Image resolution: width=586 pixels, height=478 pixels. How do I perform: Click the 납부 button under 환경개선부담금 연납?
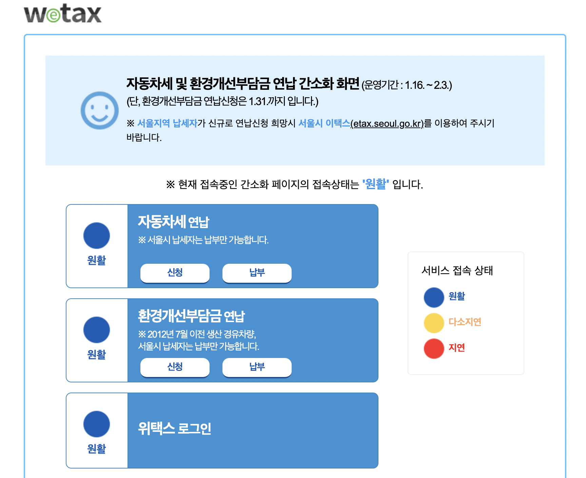[257, 367]
